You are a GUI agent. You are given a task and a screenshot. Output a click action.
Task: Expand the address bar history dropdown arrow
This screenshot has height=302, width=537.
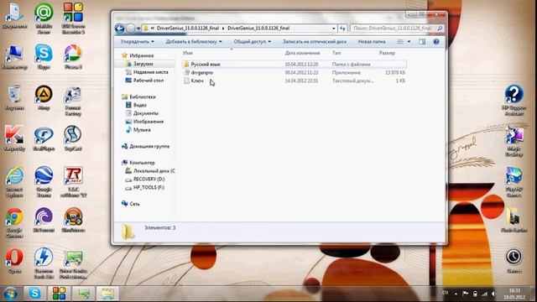[x=334, y=29]
